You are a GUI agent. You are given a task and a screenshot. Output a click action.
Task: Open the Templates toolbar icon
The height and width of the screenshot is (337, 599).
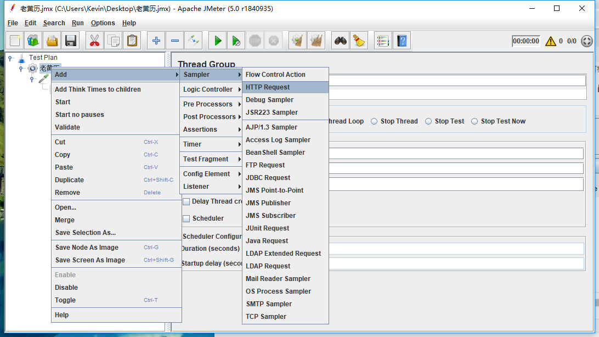(33, 41)
